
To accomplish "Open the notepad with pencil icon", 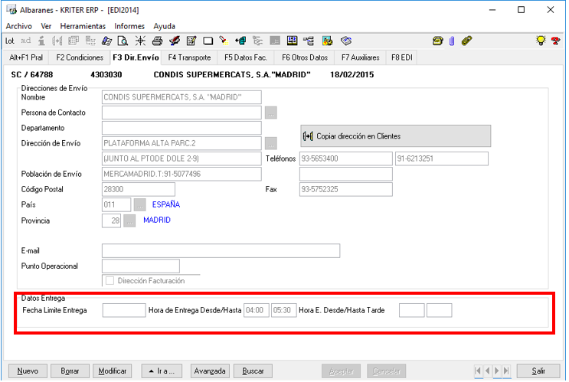I will pos(191,41).
